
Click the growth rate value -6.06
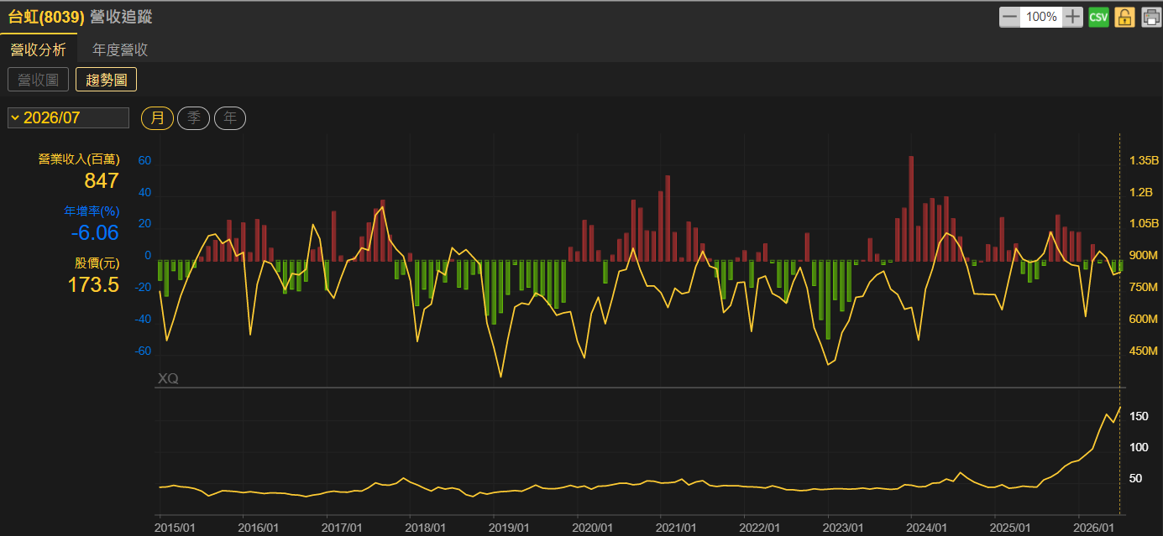click(x=94, y=232)
